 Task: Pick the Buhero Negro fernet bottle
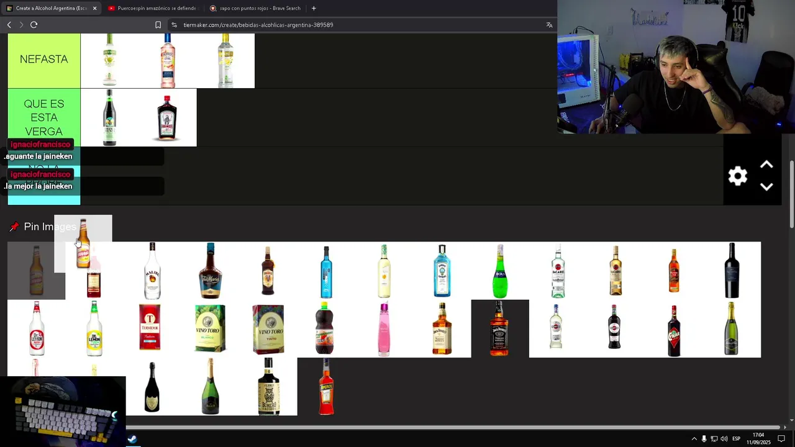click(268, 386)
